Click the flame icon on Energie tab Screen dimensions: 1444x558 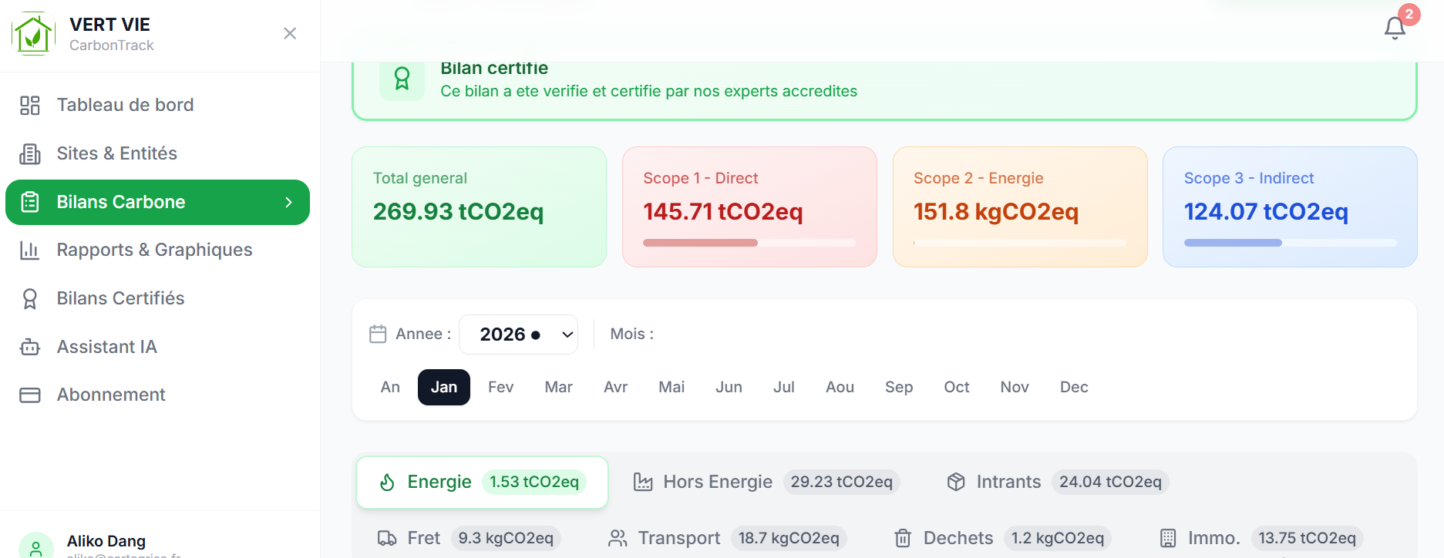click(x=387, y=482)
